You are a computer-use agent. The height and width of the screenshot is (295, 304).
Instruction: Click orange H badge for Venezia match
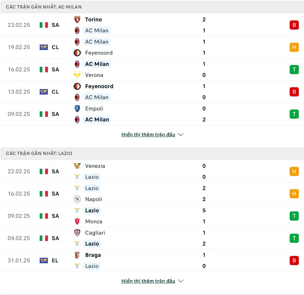tap(294, 171)
